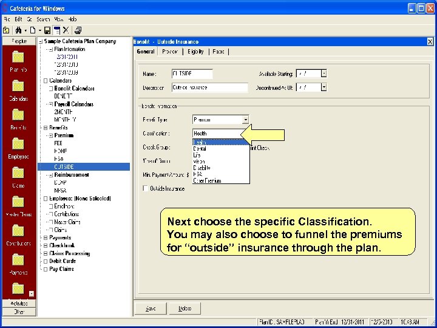
Task: Click the Description input field
Action: (209, 87)
